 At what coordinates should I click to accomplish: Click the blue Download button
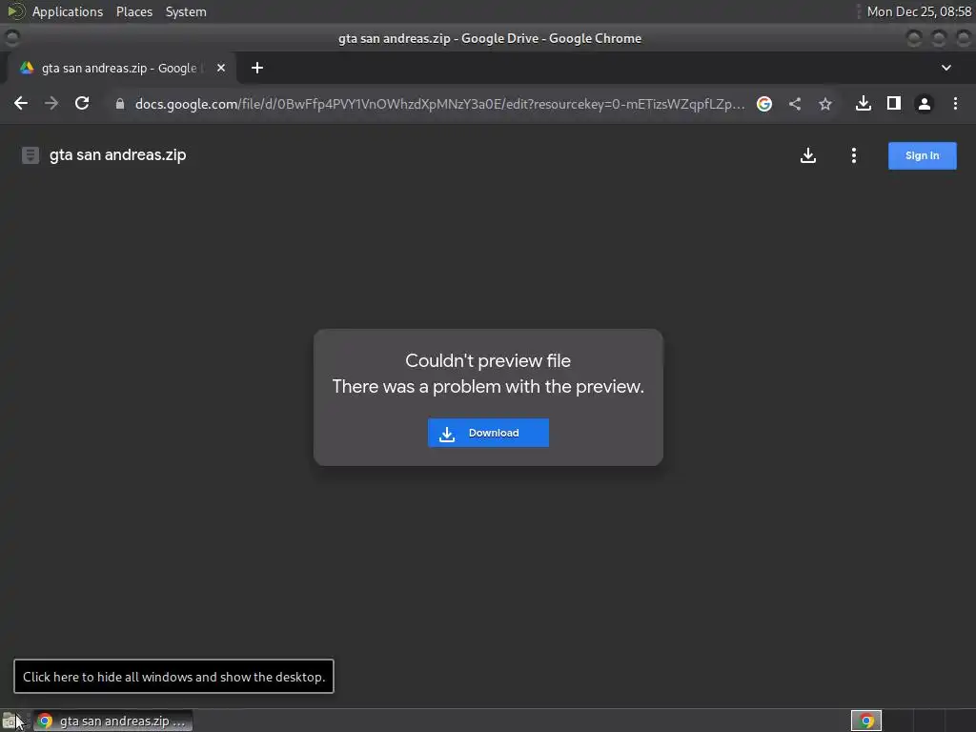[488, 433]
